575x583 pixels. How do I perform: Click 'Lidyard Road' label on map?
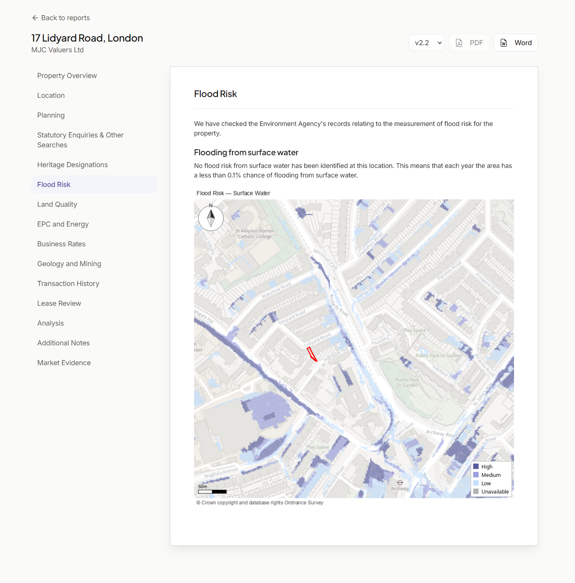pos(318,340)
